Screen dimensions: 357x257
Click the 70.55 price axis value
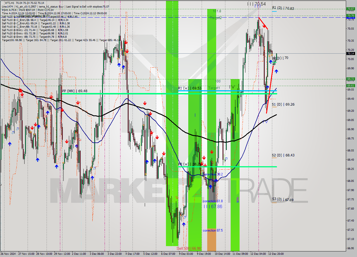351,28
